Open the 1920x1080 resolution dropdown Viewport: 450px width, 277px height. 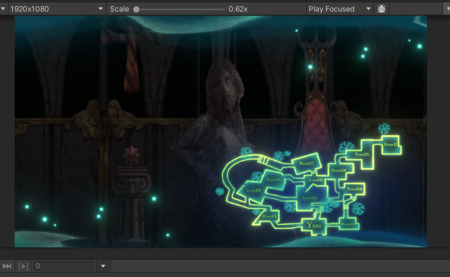tap(57, 9)
